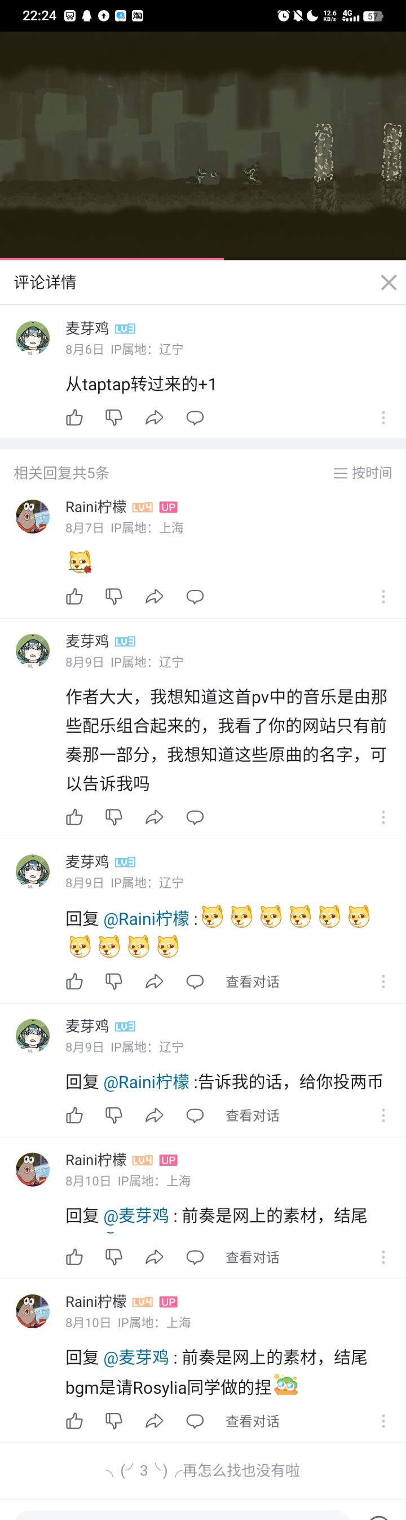Share Raini柠檬's doge emoji reply
The width and height of the screenshot is (406, 1520).
154,597
